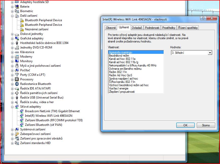Select Výchozí bezdrátový režim ad hoc property
220x164 pixels.
[x=136, y=85]
